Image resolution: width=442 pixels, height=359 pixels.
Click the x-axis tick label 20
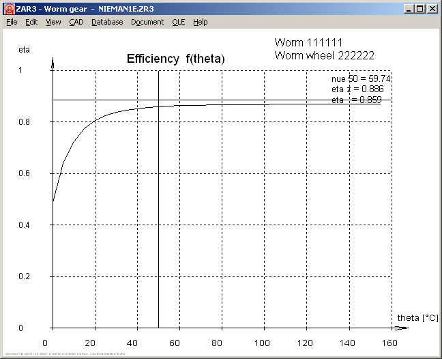tap(90, 343)
